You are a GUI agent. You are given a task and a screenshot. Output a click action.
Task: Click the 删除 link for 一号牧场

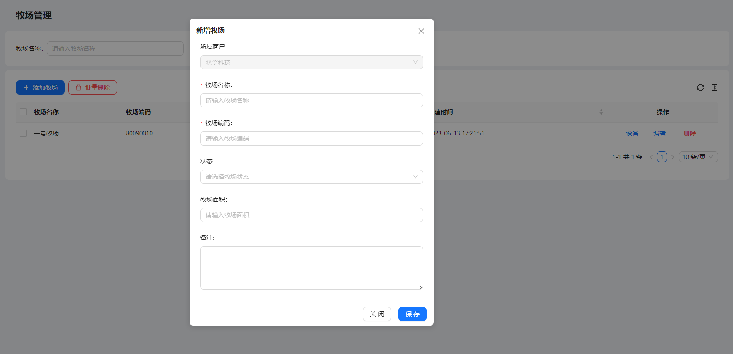tap(690, 133)
